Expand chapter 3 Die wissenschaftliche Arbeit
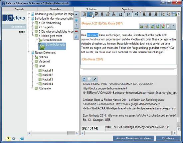The width and height of the screenshot is (183, 143). click(x=33, y=31)
